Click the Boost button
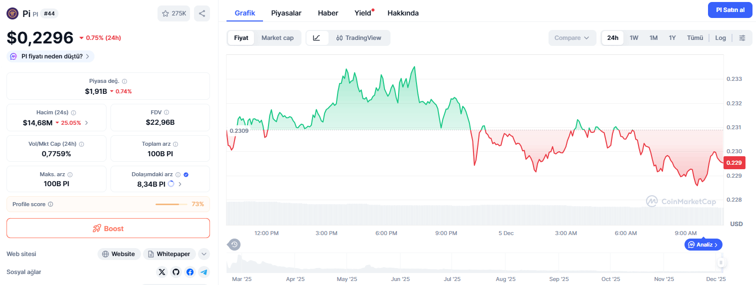 pyautogui.click(x=108, y=228)
